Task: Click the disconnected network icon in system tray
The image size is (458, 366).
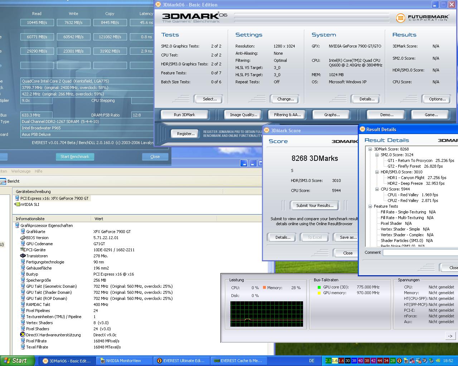Action: pyautogui.click(x=412, y=361)
